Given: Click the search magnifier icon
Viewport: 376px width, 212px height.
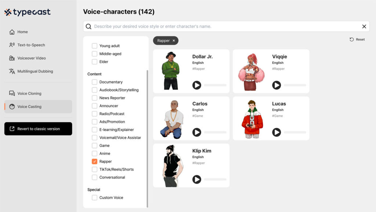Looking at the screenshot, I should coord(88,26).
